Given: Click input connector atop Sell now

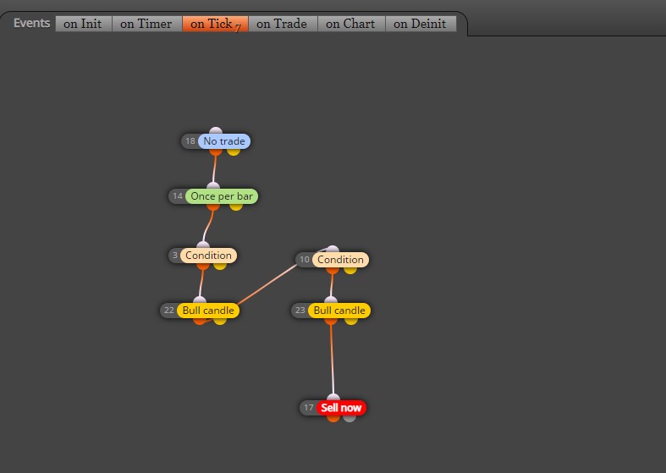Looking at the screenshot, I should tap(333, 397).
